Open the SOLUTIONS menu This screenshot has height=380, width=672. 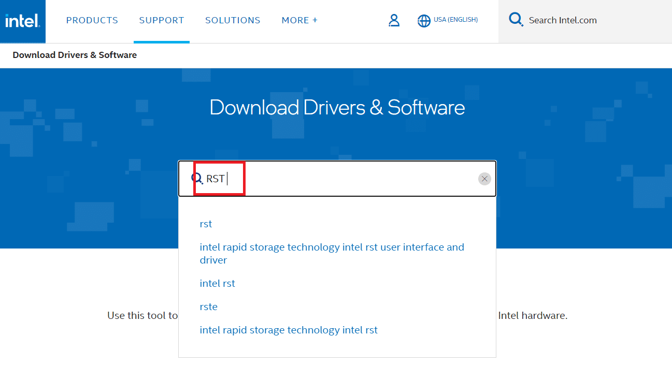click(x=233, y=20)
